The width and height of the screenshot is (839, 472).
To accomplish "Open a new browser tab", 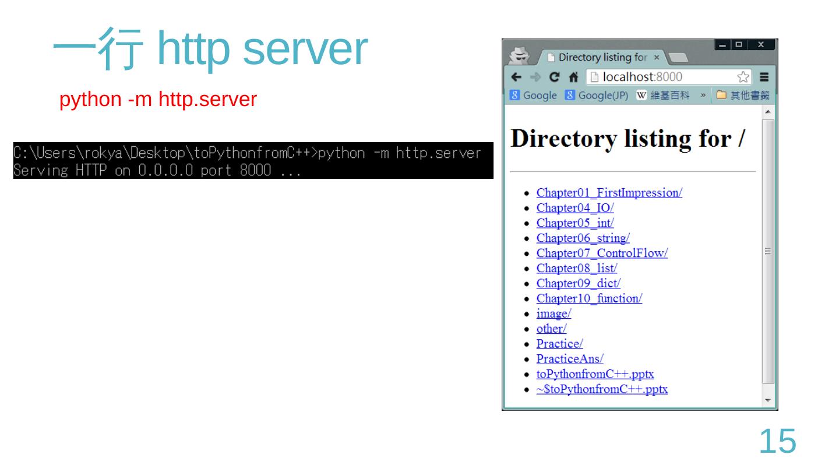I will tap(678, 58).
